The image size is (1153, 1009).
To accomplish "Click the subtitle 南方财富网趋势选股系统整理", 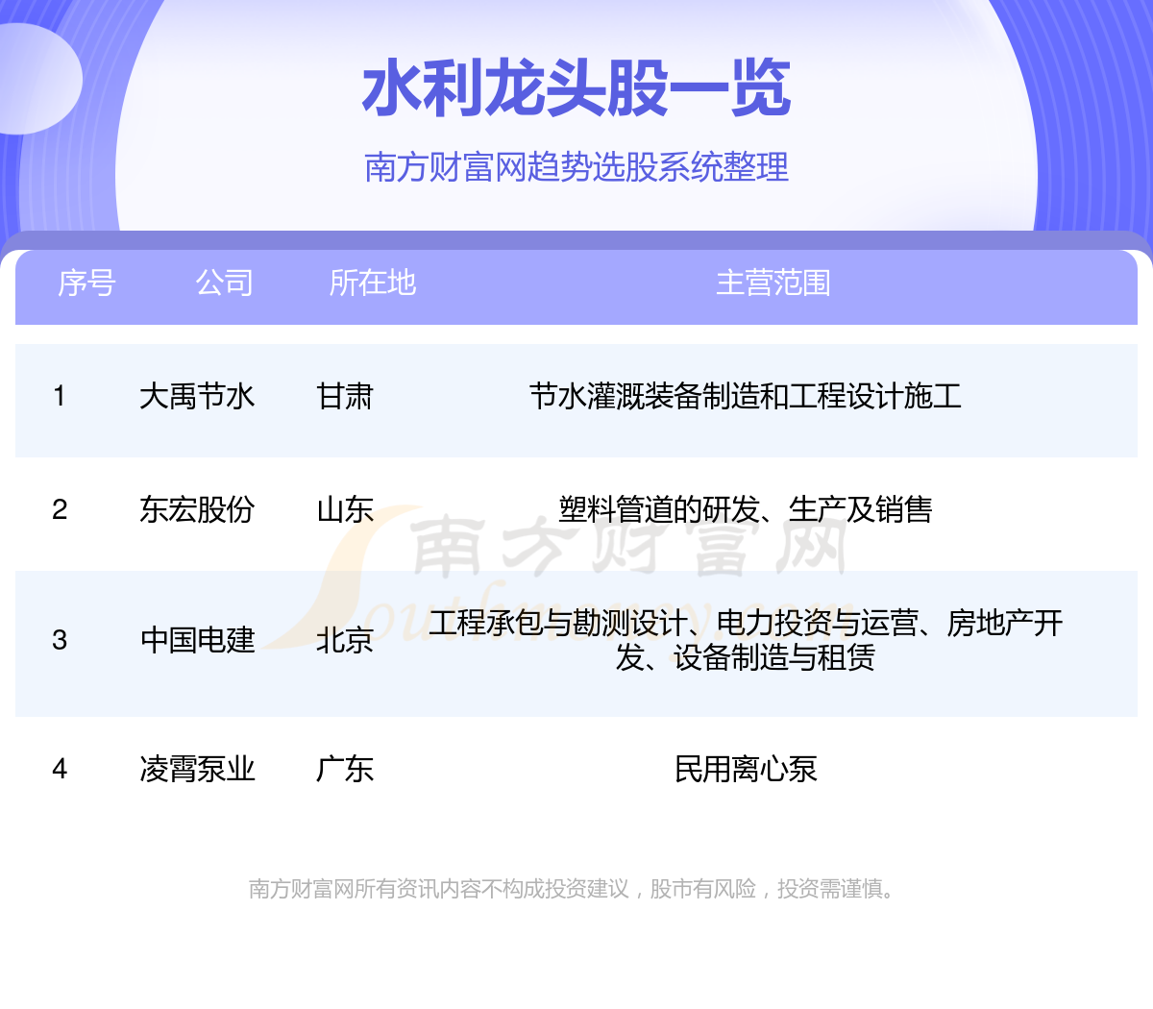I will [576, 167].
